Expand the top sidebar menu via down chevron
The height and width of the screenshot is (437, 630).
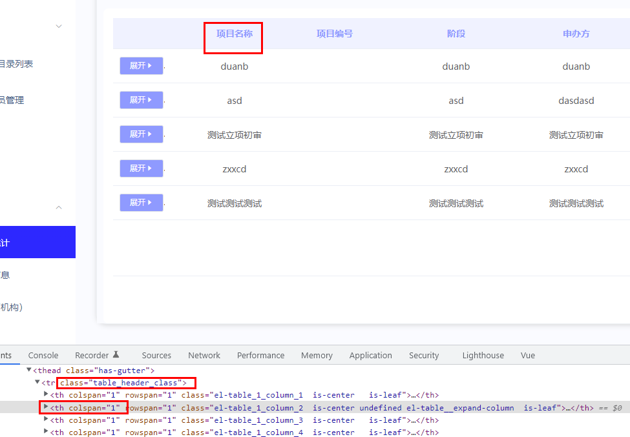click(59, 26)
